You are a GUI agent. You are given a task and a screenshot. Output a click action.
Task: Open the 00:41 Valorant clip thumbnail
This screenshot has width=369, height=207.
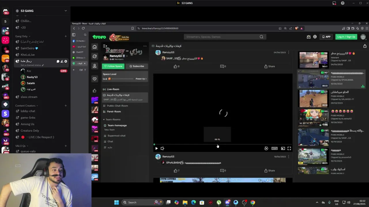point(313,60)
